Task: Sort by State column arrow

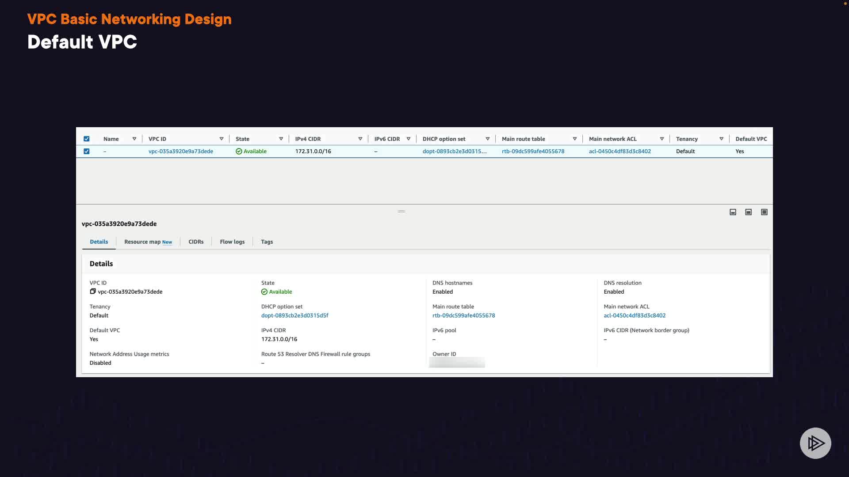Action: [x=281, y=139]
